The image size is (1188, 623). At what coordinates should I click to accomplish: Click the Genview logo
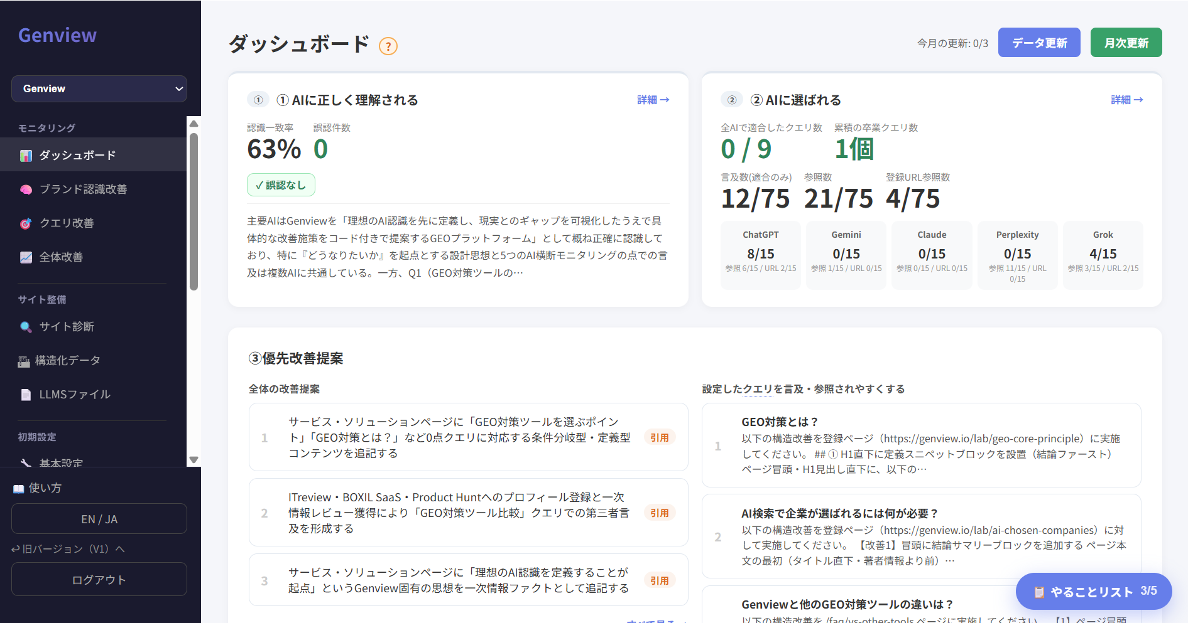click(x=57, y=35)
